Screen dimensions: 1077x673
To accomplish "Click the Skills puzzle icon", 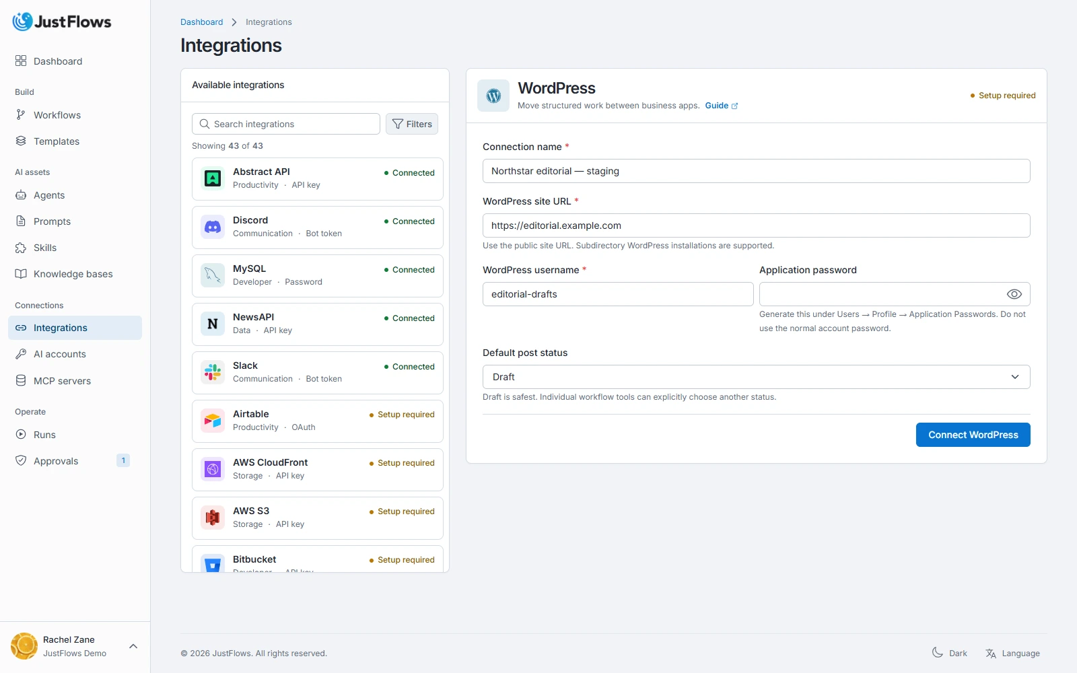I will click(x=21, y=248).
